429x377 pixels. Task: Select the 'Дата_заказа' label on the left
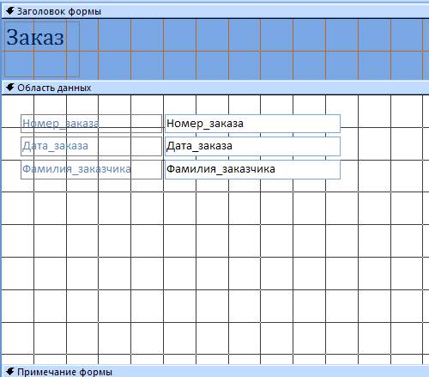(91, 146)
